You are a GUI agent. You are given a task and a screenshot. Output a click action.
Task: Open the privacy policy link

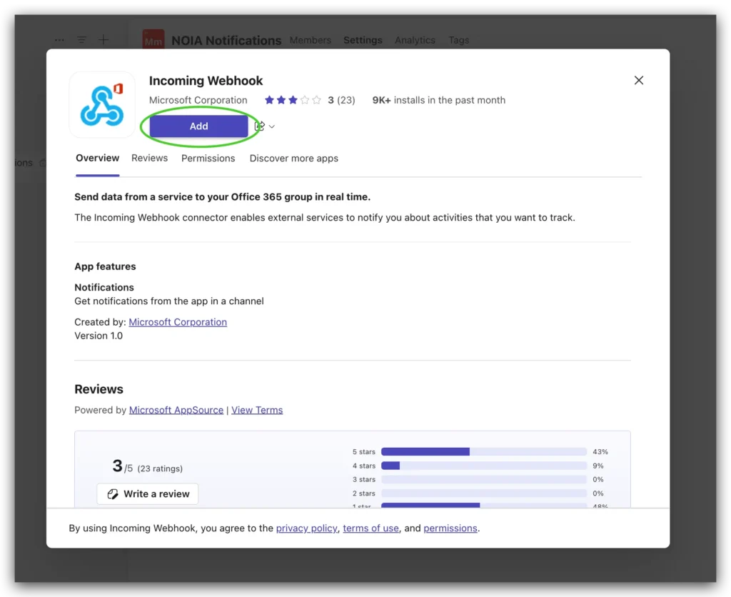306,528
